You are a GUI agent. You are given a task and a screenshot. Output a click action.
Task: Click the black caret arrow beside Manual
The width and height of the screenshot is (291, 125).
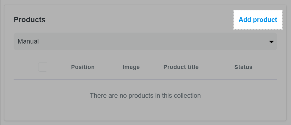[x=271, y=42]
